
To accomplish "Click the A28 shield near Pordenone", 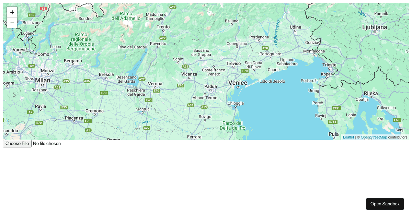I will pos(265,48).
